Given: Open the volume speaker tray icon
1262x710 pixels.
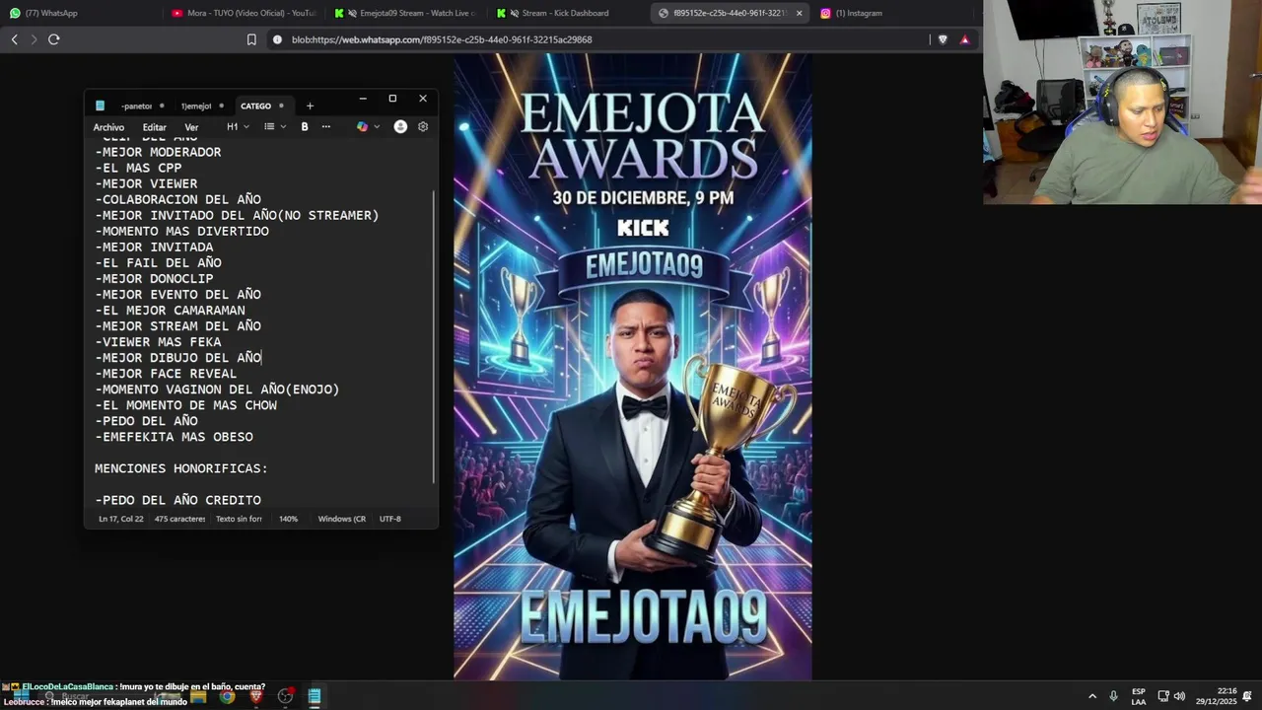Looking at the screenshot, I should [1179, 696].
